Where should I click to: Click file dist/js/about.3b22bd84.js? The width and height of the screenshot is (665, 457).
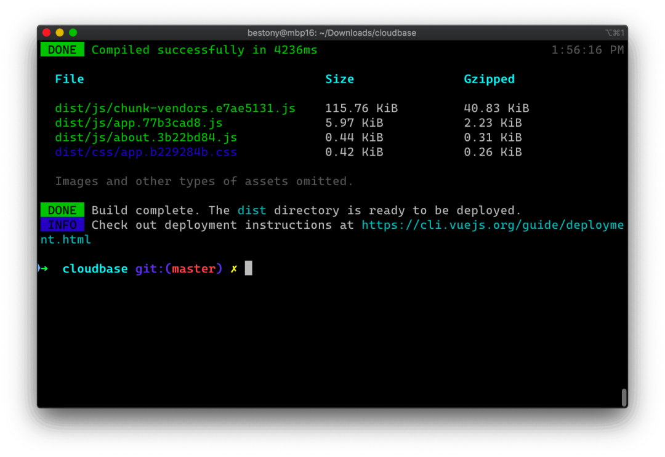click(146, 138)
